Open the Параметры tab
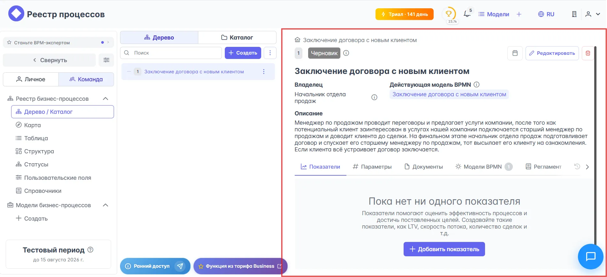Image resolution: width=607 pixels, height=277 pixels. (x=372, y=167)
